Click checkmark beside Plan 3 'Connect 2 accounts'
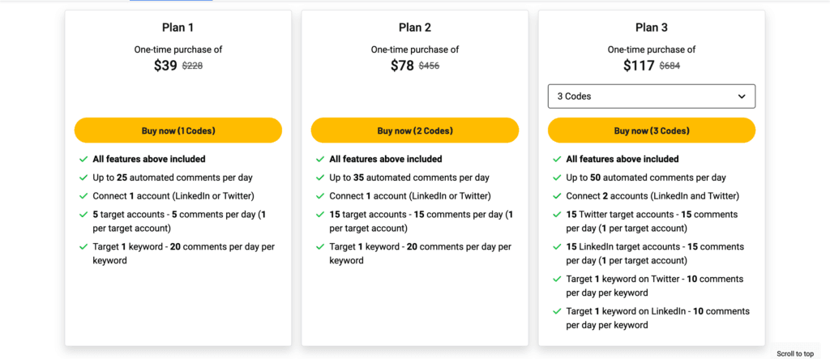 tap(557, 196)
